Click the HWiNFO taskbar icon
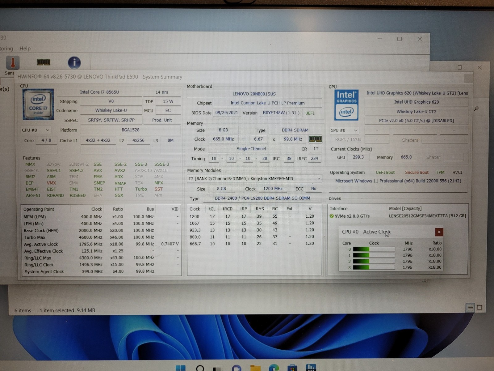The image size is (494, 371). click(x=311, y=367)
